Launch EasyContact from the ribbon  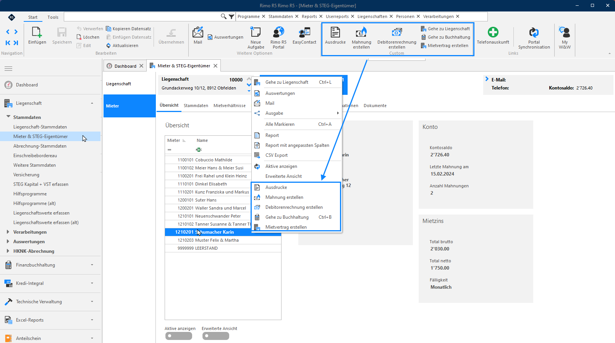[304, 36]
